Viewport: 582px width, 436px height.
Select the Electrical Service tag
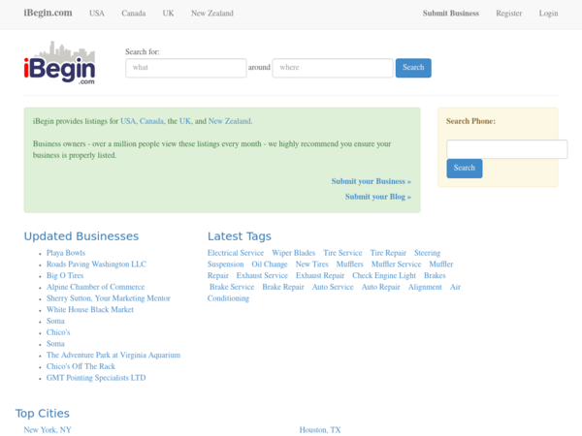click(x=236, y=253)
